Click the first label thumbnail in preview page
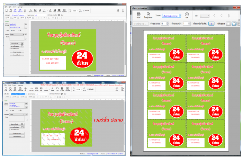 point(166,48)
